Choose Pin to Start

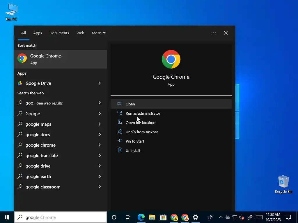[171, 141]
